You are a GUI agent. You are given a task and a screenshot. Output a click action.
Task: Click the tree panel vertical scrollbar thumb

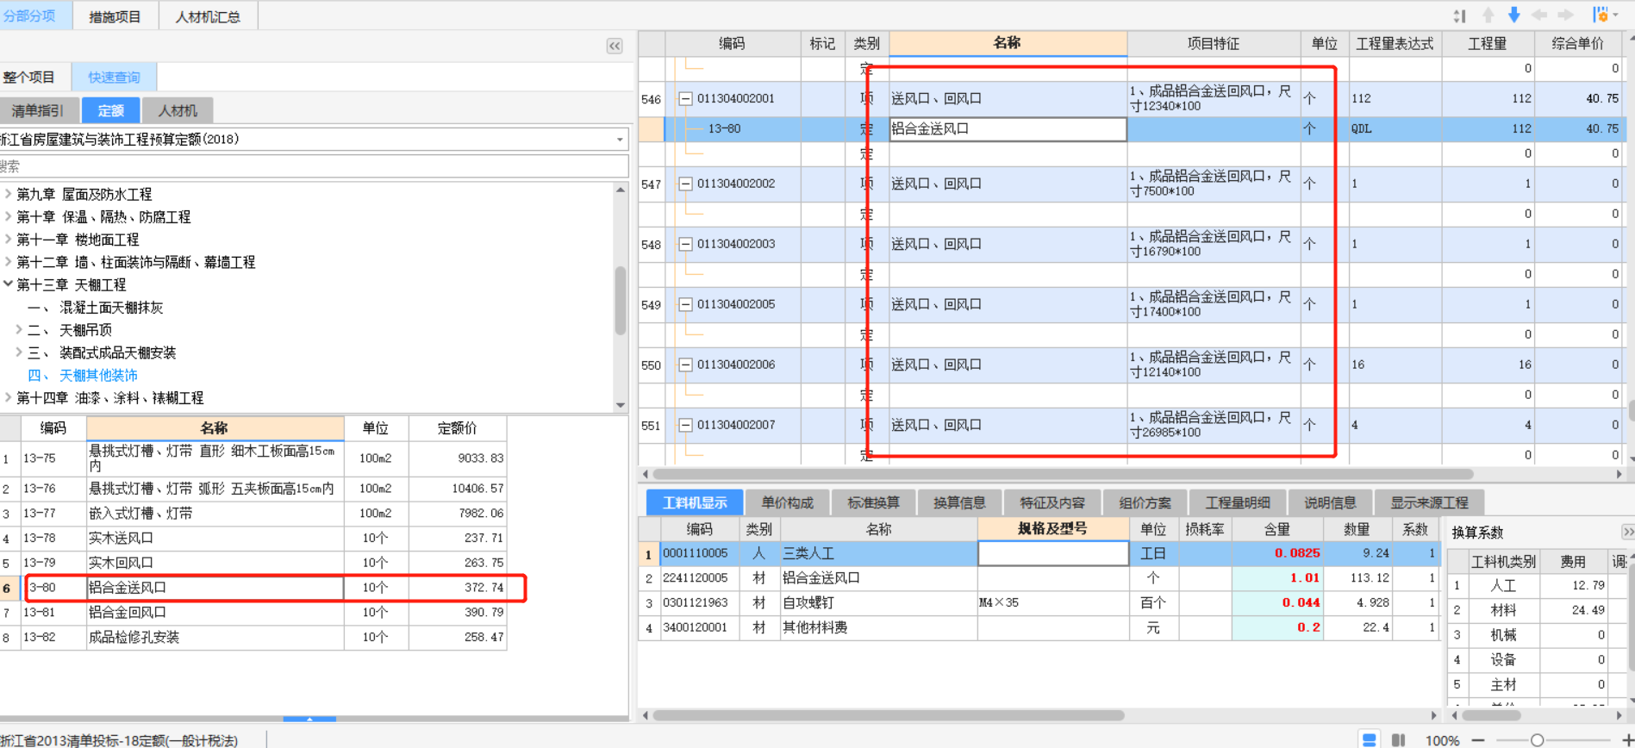click(620, 301)
